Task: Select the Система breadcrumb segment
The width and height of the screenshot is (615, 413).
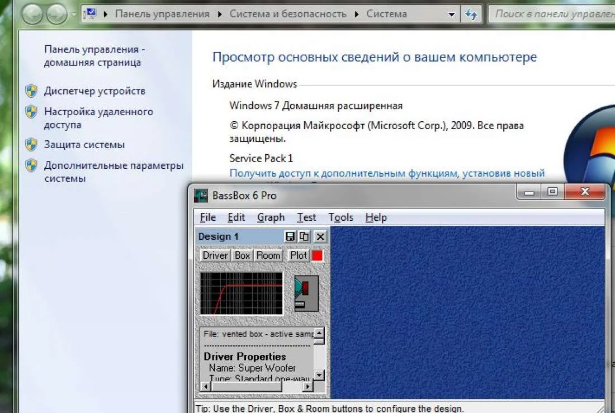Action: pyautogui.click(x=387, y=14)
